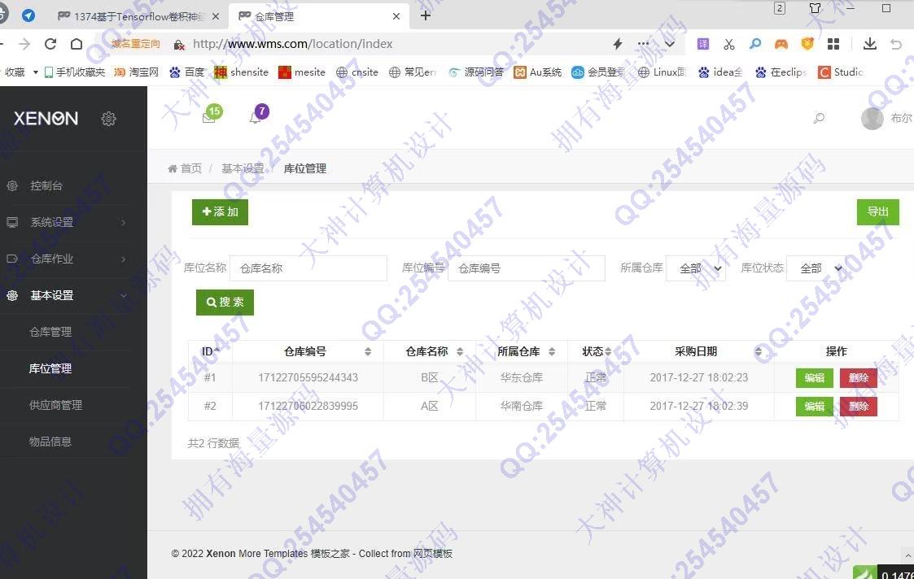Open a new browser tab with plus icon

[426, 15]
